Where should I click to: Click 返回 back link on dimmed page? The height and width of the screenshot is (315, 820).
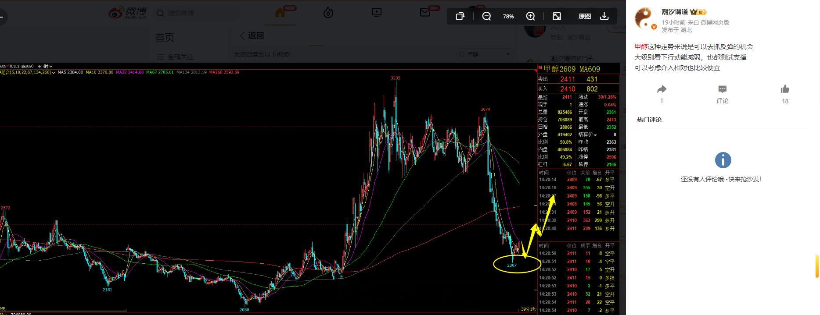[252, 35]
